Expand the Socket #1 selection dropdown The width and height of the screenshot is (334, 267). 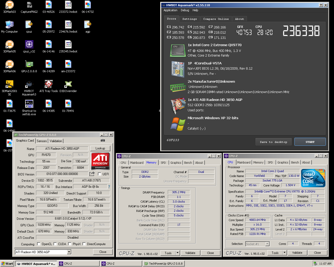(x=267, y=244)
